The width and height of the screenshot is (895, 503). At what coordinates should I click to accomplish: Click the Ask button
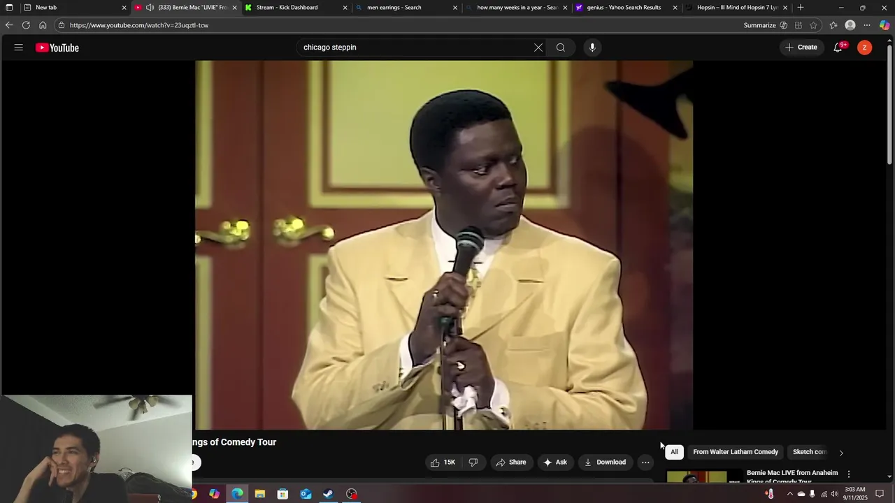click(555, 462)
